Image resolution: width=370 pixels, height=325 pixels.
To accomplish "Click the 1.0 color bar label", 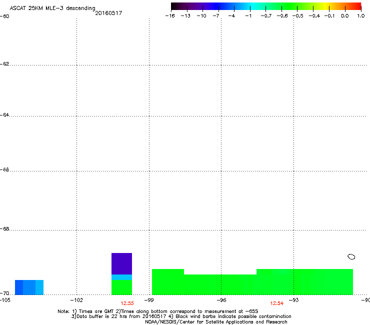I will [361, 16].
